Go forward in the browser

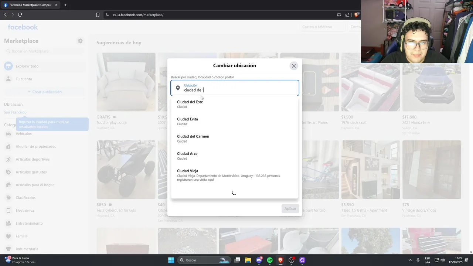tap(13, 15)
